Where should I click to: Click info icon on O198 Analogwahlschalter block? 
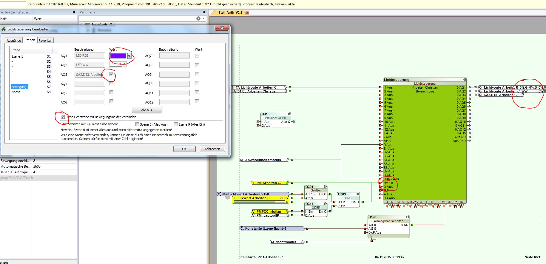tap(407, 217)
